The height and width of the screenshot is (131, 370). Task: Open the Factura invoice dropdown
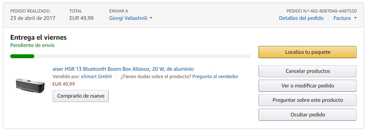point(345,18)
